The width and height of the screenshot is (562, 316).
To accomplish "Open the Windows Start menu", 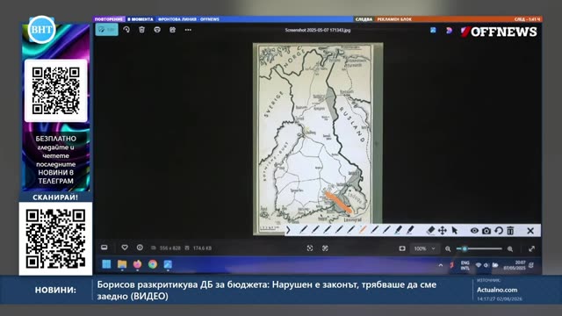I will coord(106,264).
